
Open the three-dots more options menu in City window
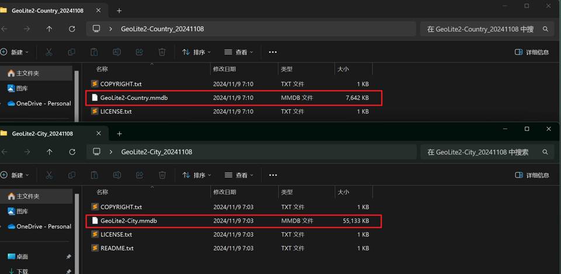pyautogui.click(x=272, y=175)
